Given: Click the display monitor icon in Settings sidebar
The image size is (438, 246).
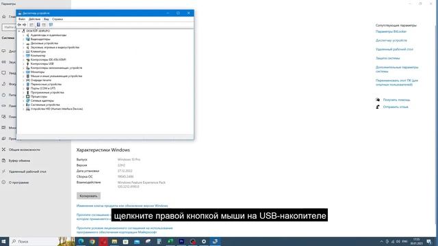Looking at the screenshot, I should click(x=3, y=51).
